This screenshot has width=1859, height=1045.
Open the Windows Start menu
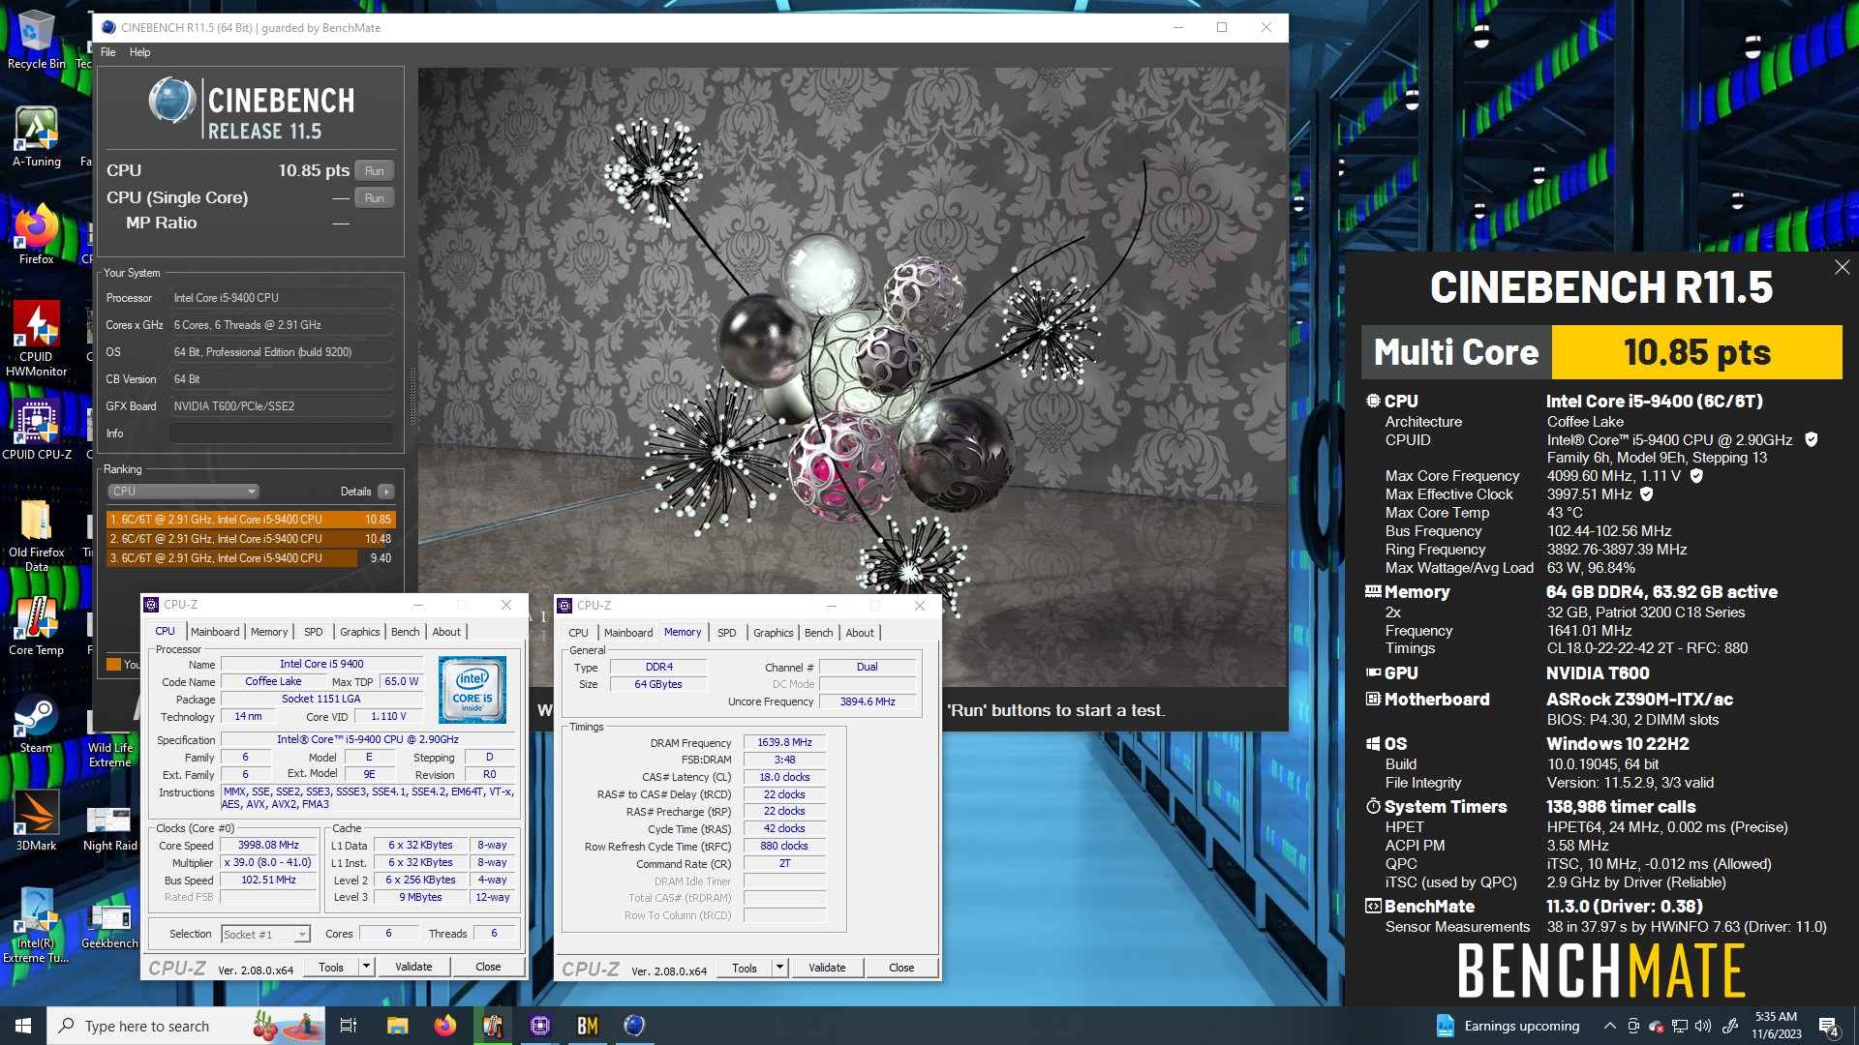(x=23, y=1026)
